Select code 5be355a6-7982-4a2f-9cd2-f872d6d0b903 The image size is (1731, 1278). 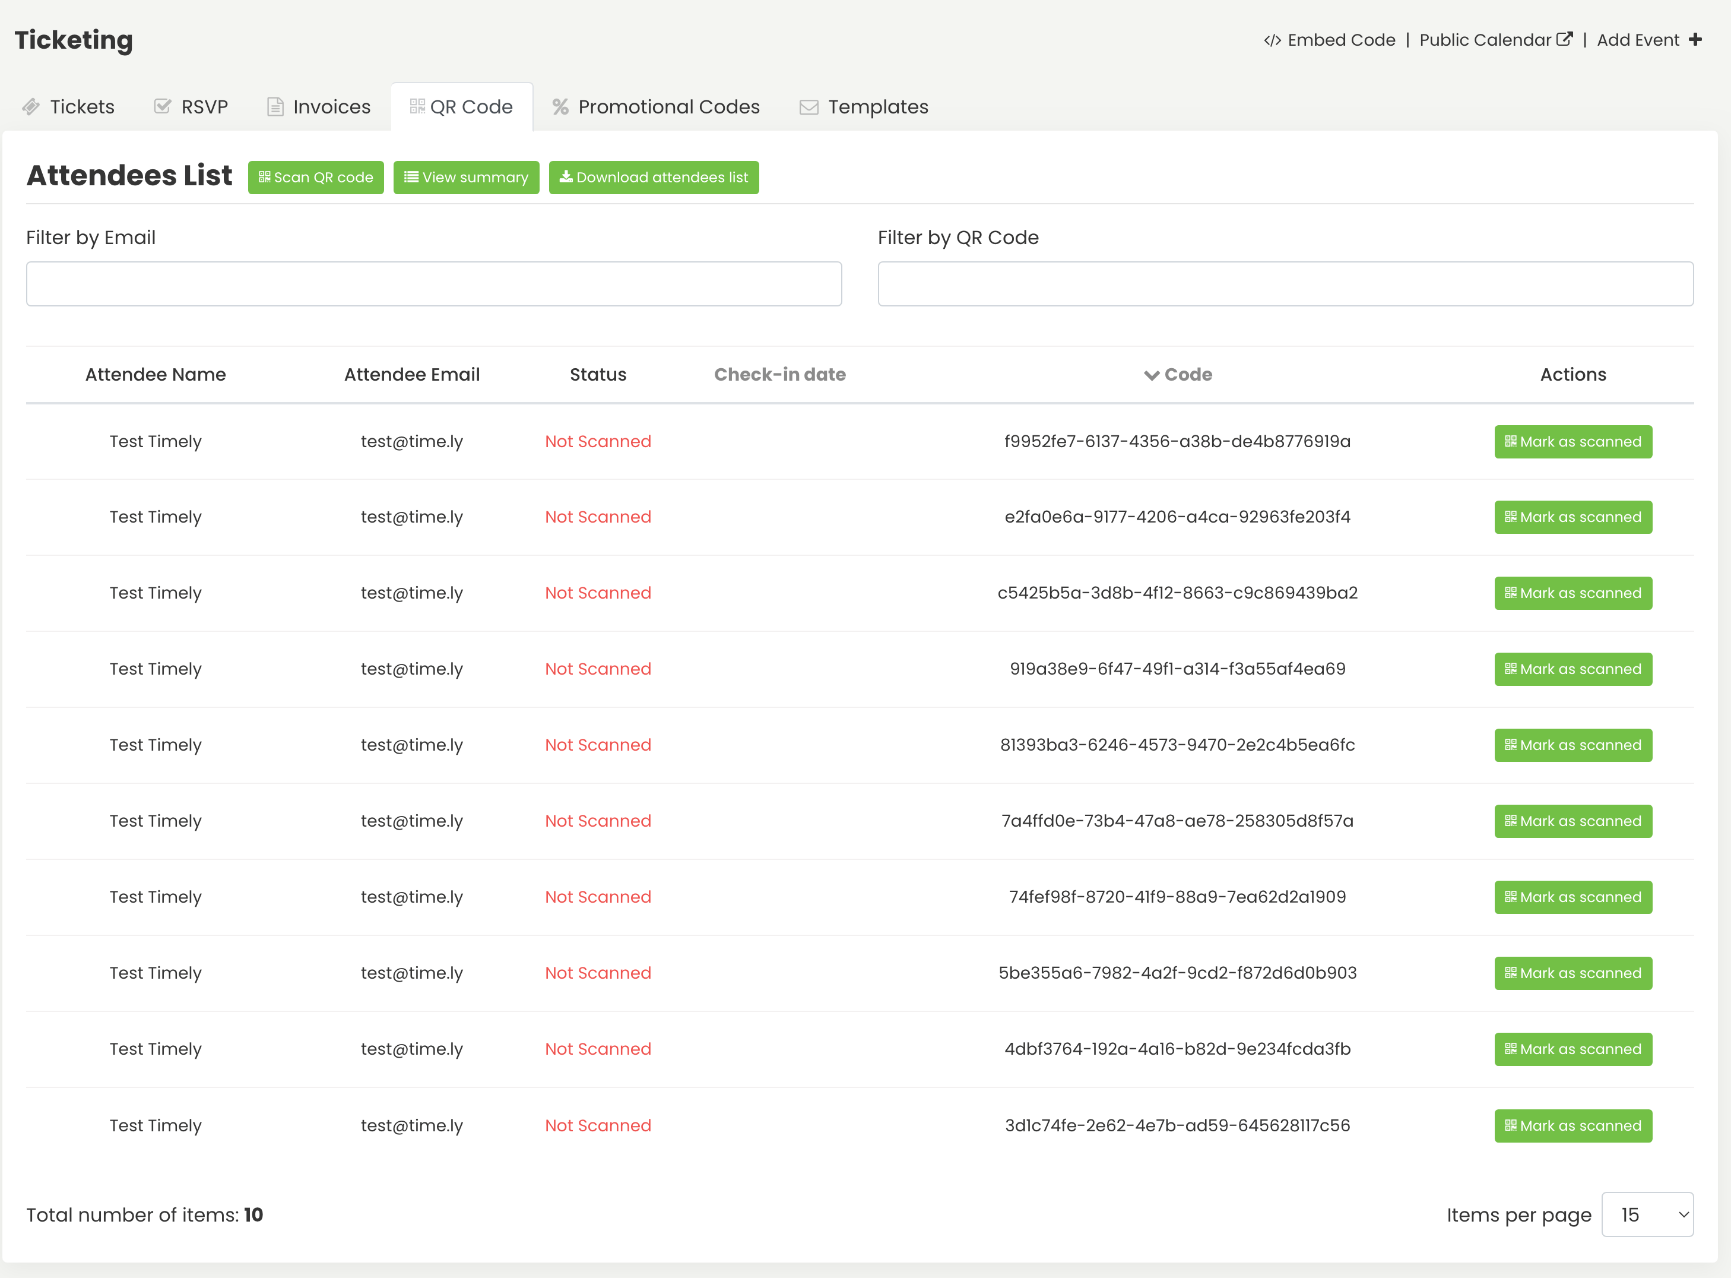coord(1178,972)
